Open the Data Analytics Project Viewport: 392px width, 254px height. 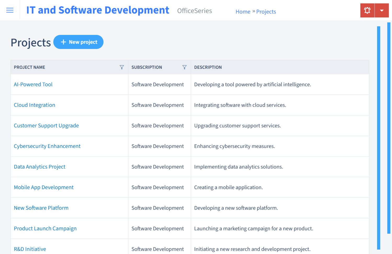pos(39,167)
